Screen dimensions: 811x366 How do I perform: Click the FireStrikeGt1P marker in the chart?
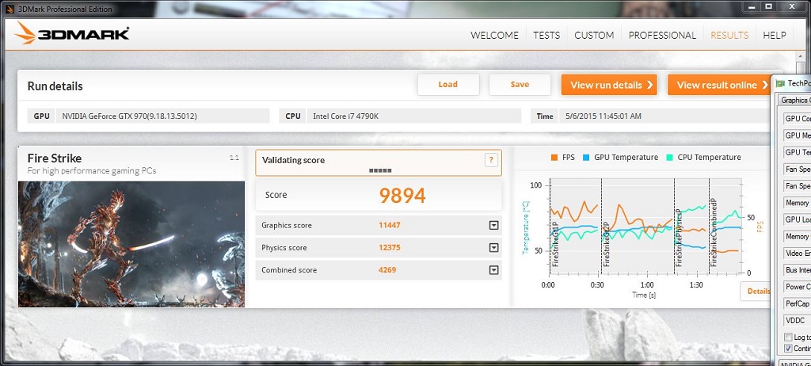tap(555, 244)
